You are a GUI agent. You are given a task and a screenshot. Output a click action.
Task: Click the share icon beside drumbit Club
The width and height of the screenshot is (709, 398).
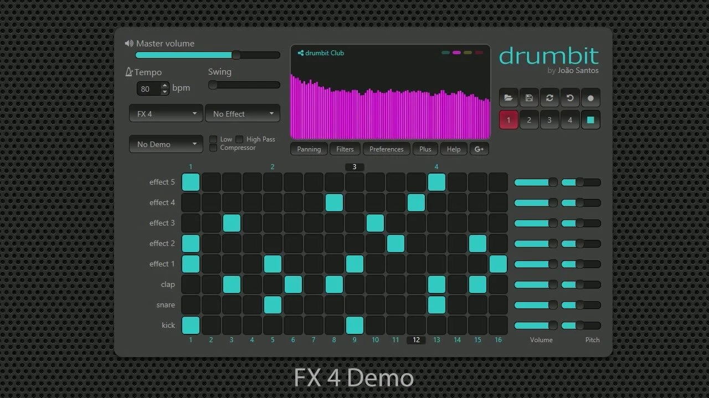(x=300, y=53)
